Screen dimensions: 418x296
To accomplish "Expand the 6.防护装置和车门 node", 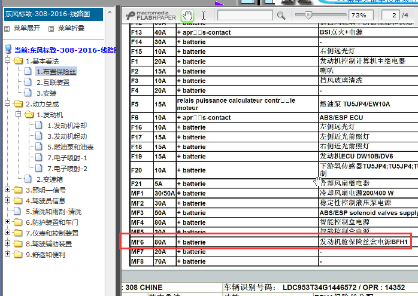I will coord(7,222).
